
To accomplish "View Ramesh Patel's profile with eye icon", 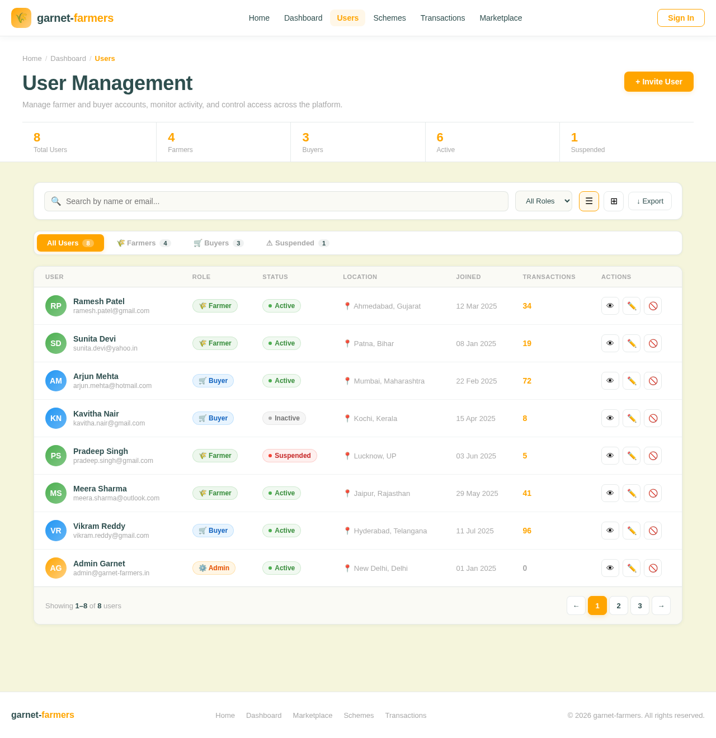I will pyautogui.click(x=610, y=306).
